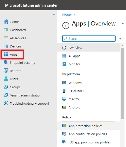Image resolution: width=126 pixels, height=147 pixels.
Task: Open Reports in the sidebar
Action: click(15, 71)
